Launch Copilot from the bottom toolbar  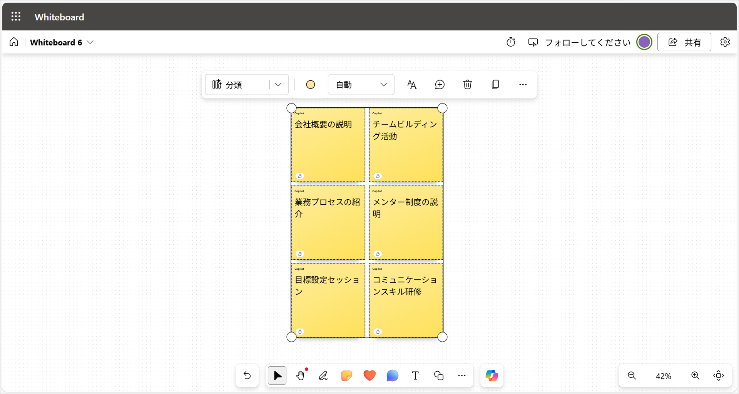[x=492, y=376]
